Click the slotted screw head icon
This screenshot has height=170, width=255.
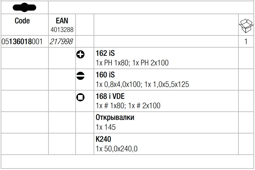click(x=80, y=76)
